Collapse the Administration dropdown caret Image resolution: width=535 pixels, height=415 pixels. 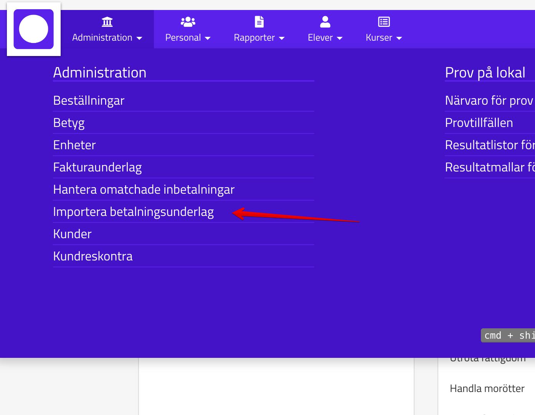coord(139,38)
